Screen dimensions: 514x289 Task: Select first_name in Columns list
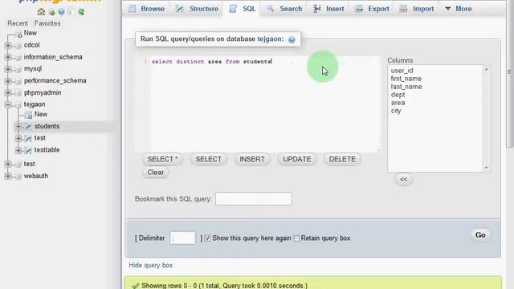(x=406, y=79)
